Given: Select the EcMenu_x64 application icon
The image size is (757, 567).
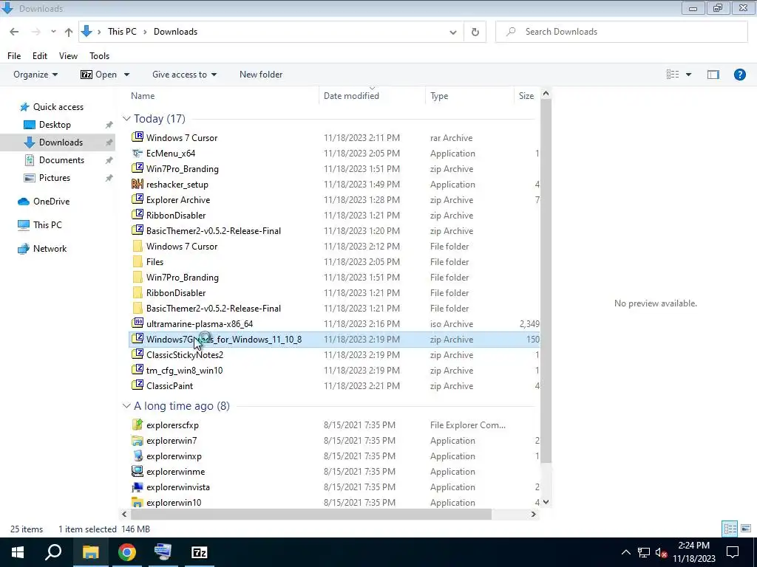Looking at the screenshot, I should (x=138, y=154).
